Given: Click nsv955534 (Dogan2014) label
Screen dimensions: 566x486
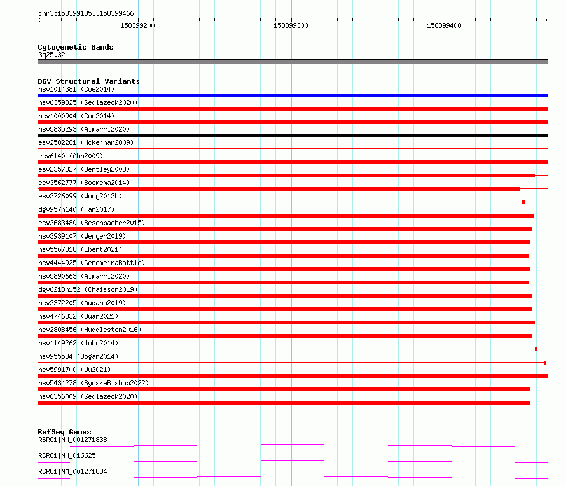Looking at the screenshot, I should point(78,356).
